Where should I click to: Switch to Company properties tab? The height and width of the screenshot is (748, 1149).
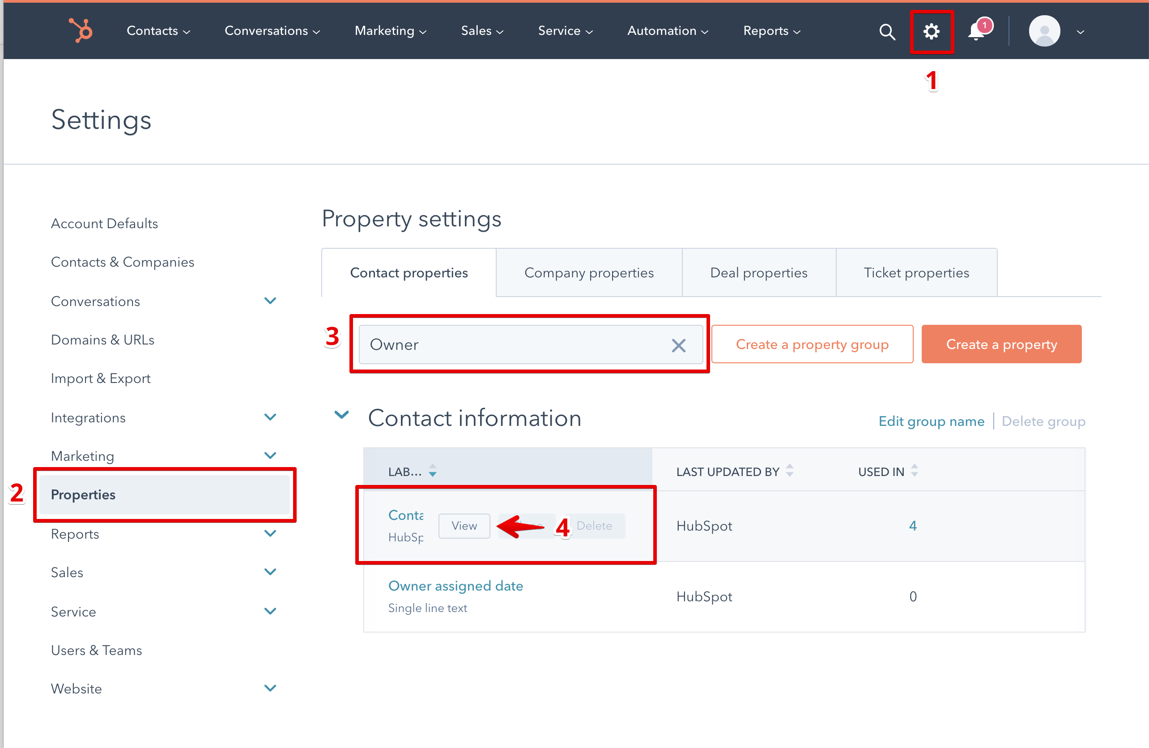point(588,272)
